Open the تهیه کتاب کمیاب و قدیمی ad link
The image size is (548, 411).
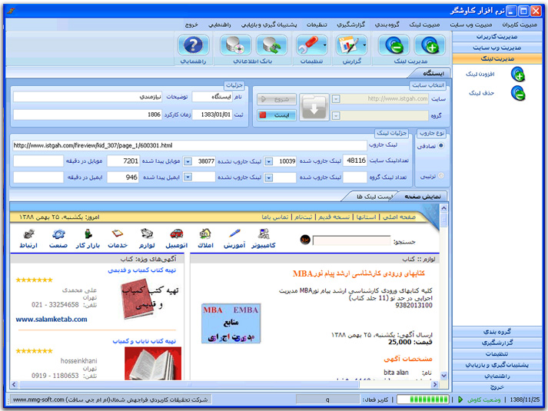(x=142, y=270)
